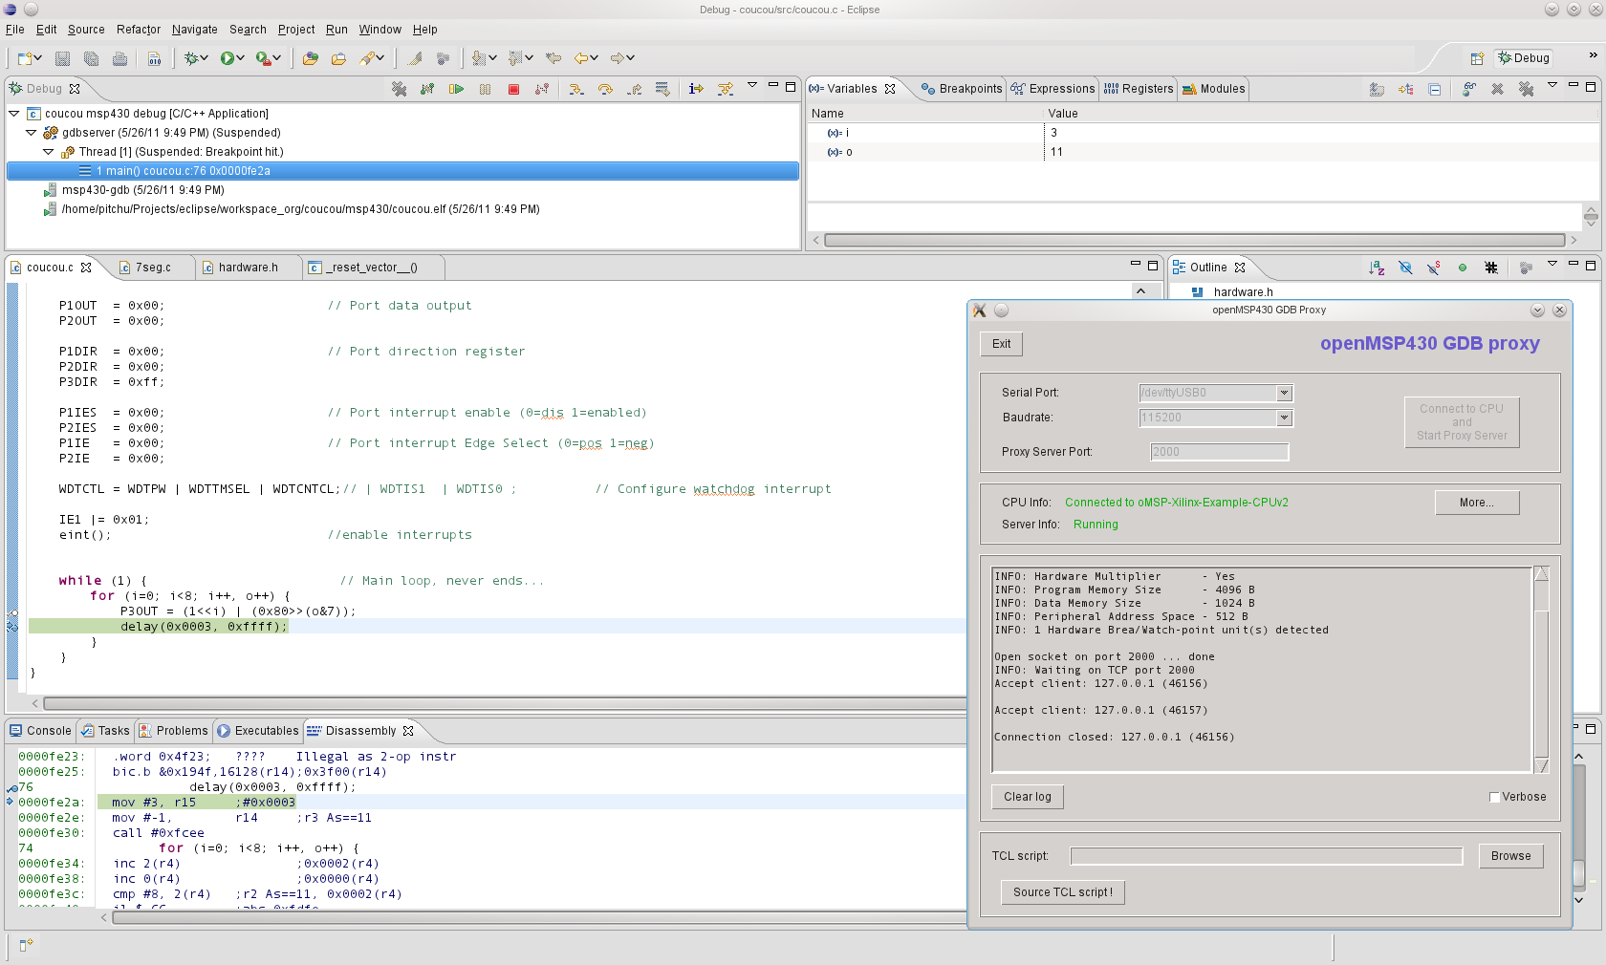Click the TCL script input field
Viewport: 1606px width, 965px height.
[1266, 856]
